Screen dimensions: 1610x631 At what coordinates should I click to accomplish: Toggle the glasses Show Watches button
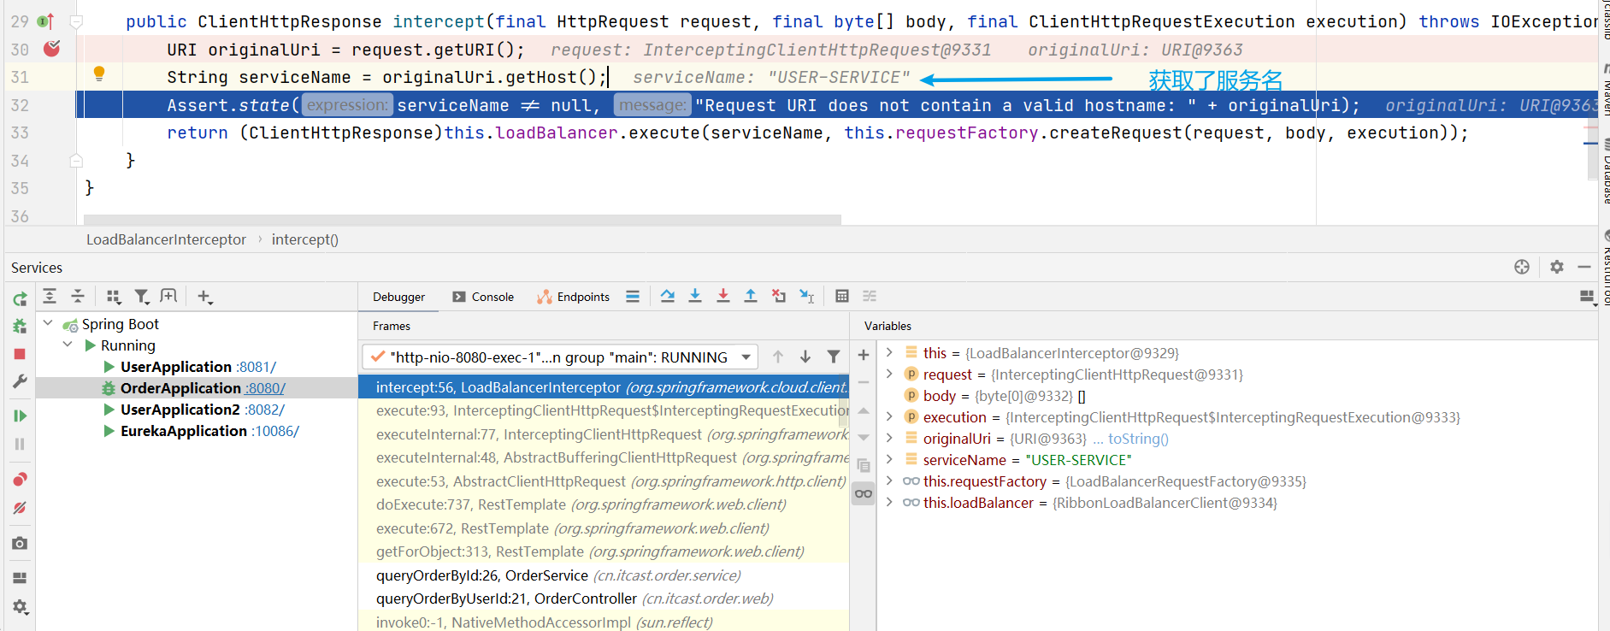tap(864, 493)
